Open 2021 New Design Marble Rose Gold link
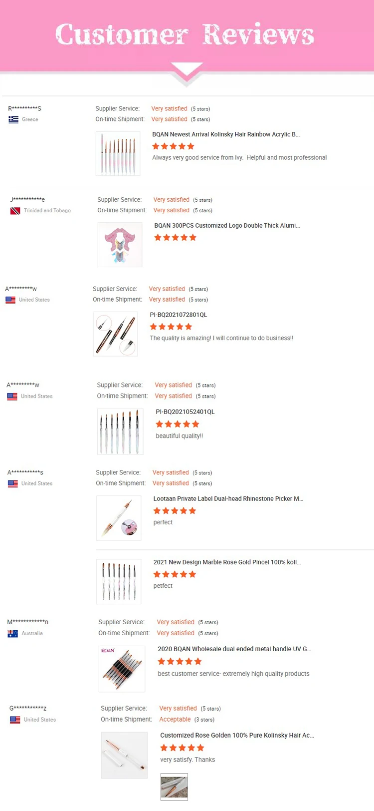This screenshot has height=811, width=374. pyautogui.click(x=227, y=562)
